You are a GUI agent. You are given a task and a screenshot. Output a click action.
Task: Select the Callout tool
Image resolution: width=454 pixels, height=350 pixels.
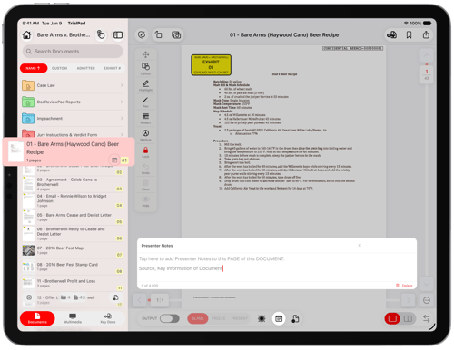145,68
